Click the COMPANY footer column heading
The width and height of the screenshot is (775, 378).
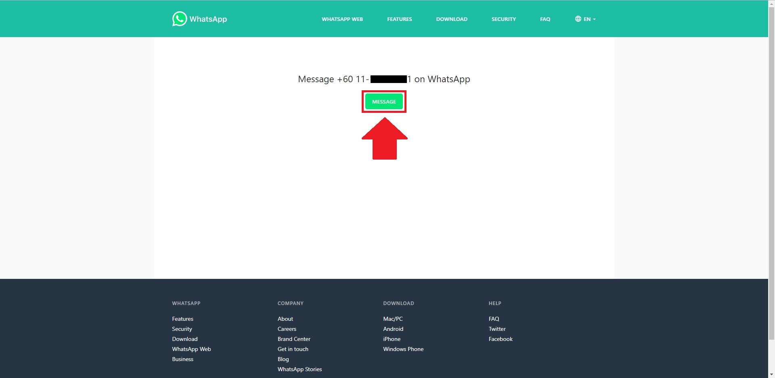coord(291,303)
